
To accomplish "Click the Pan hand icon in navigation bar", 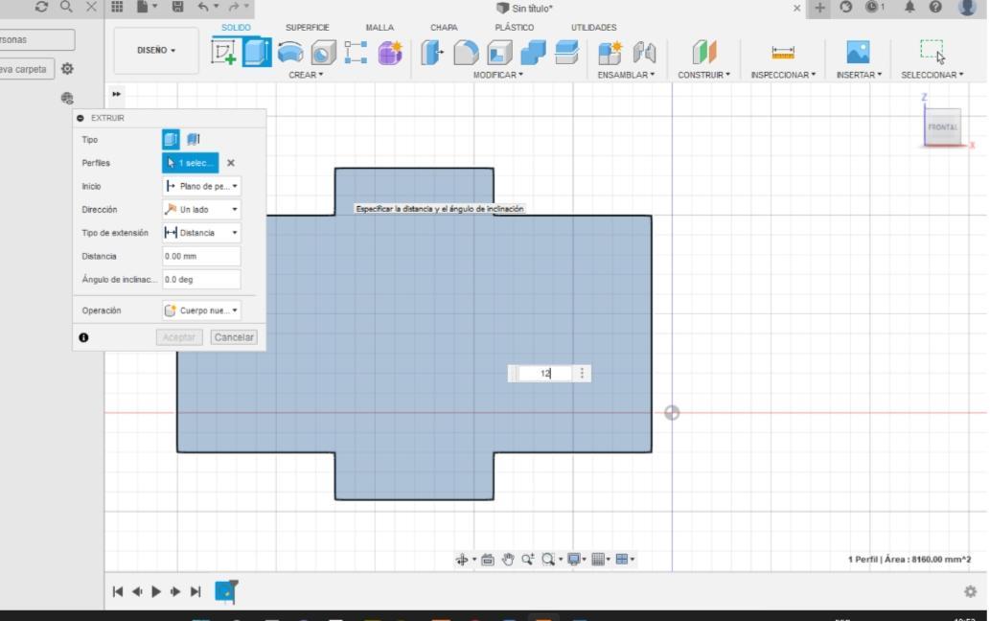I will 508,559.
